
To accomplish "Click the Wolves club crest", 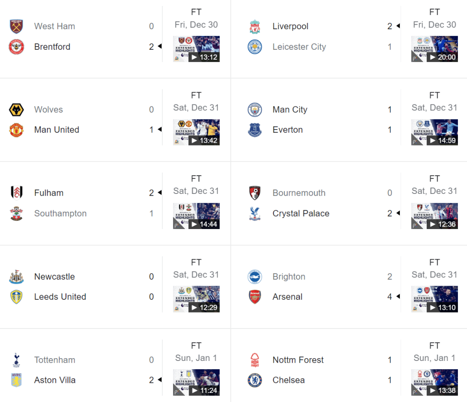I will tap(16, 110).
